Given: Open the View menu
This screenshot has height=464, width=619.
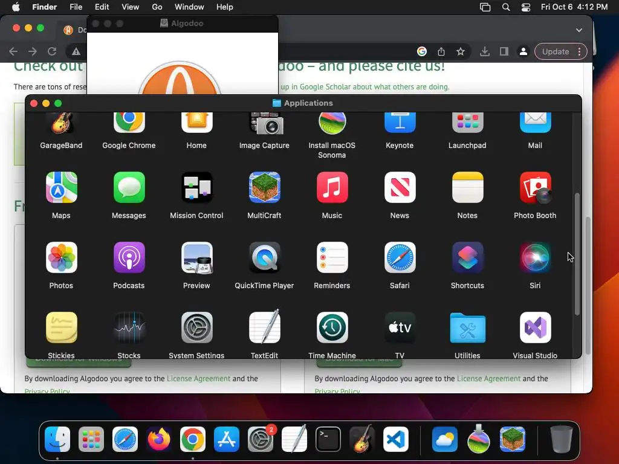Looking at the screenshot, I should (131, 7).
